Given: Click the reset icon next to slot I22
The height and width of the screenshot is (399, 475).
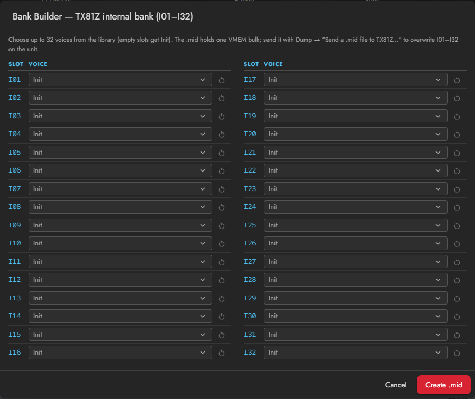Looking at the screenshot, I should 457,171.
